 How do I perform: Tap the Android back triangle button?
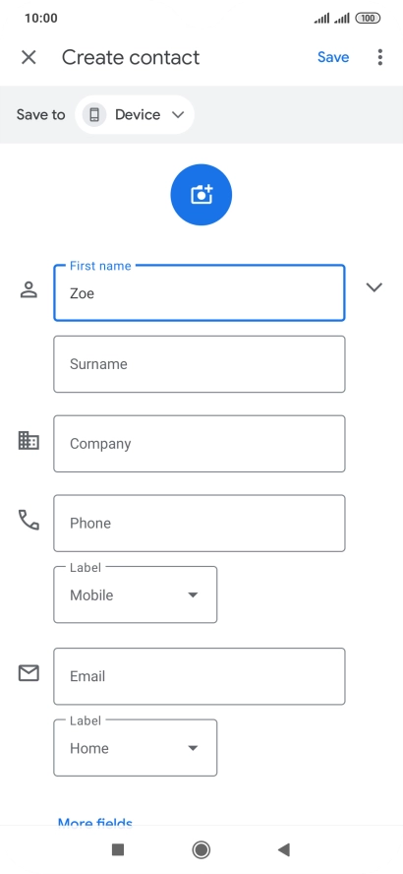(x=284, y=849)
